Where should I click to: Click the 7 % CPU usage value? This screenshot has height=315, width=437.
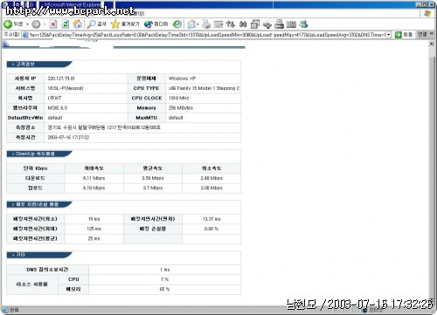coord(164,279)
